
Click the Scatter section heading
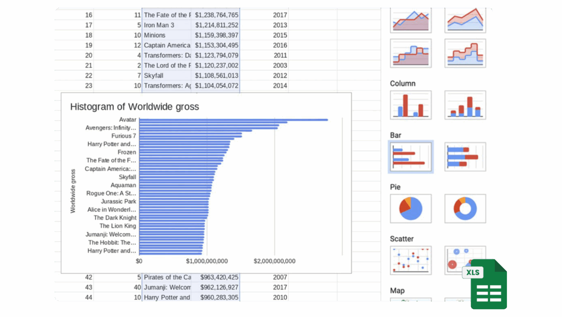(402, 239)
